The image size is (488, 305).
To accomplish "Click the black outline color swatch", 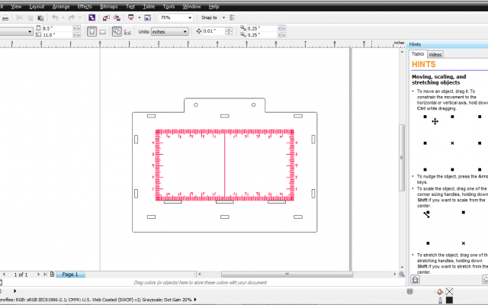I will click(449, 300).
